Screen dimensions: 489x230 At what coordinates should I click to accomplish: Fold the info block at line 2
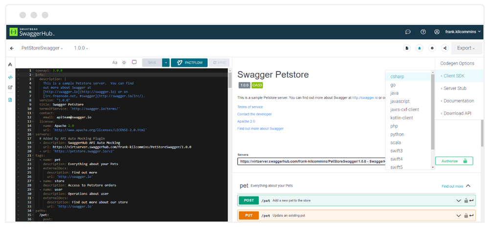click(33, 75)
